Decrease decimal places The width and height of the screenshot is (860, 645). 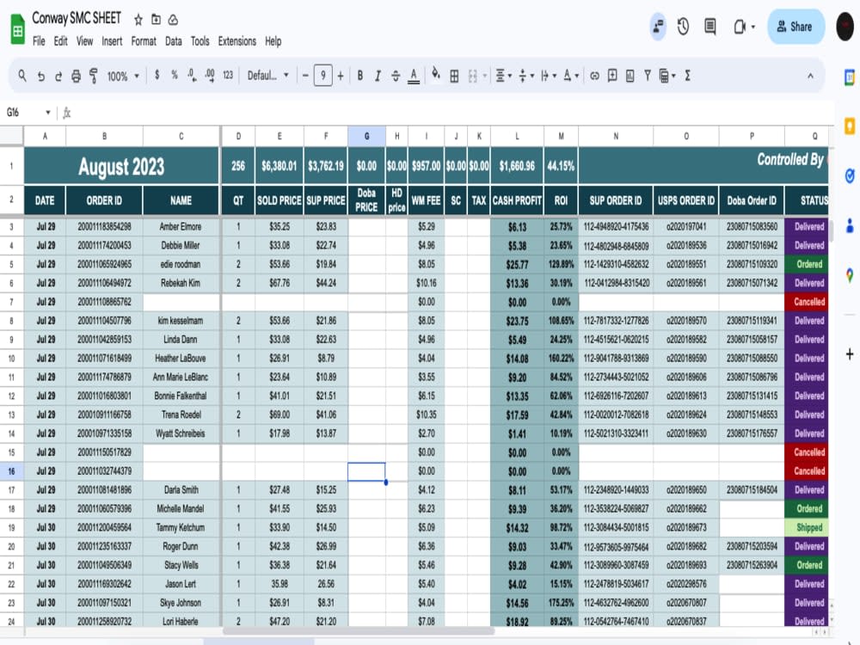(192, 75)
